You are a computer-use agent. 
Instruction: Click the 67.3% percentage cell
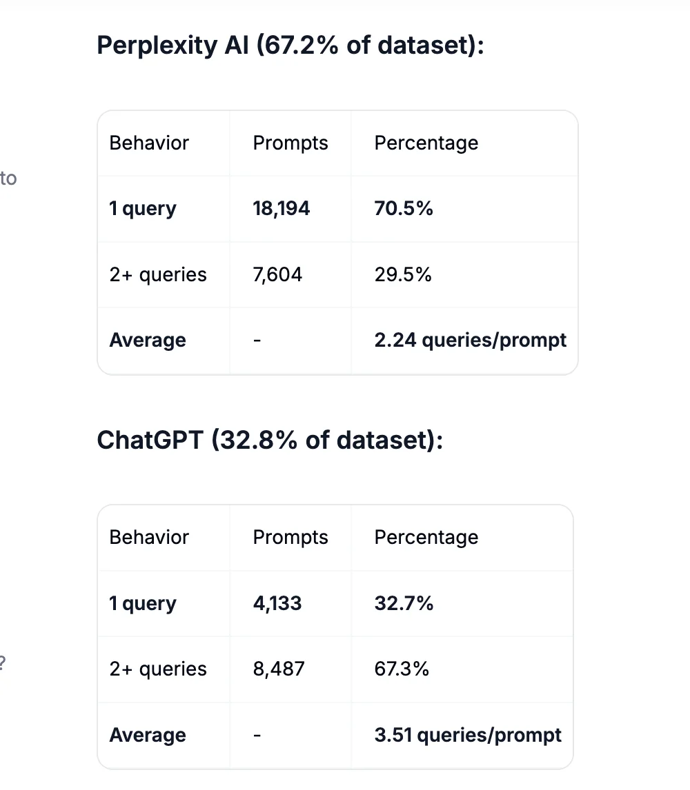(x=402, y=669)
